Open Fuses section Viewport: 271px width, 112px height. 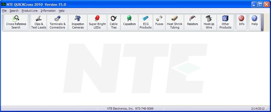click(159, 22)
